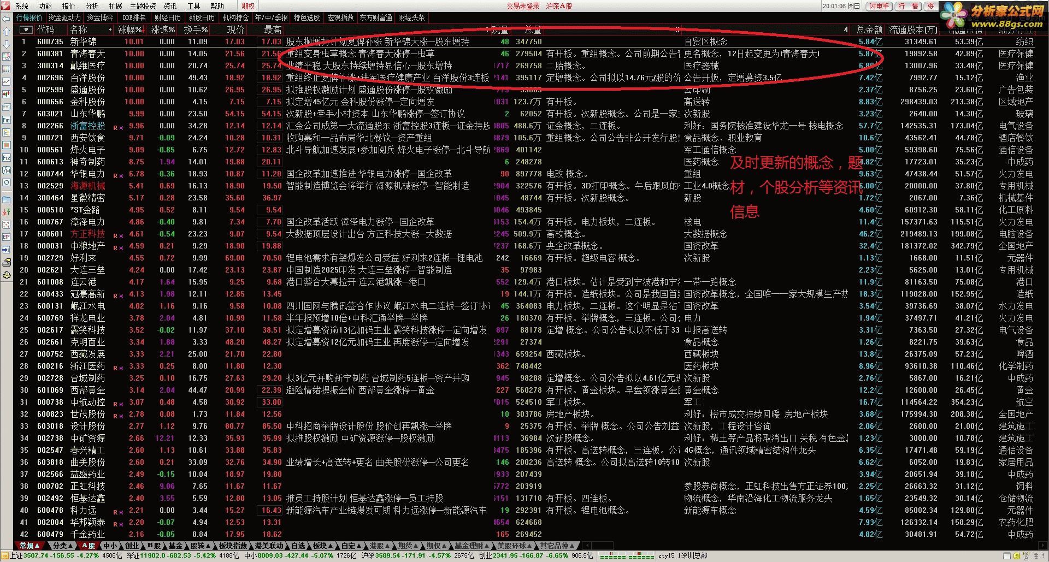Image resolution: width=1049 pixels, height=562 pixels.
Task: Expand the 分类 bottom tab menu
Action: point(63,546)
